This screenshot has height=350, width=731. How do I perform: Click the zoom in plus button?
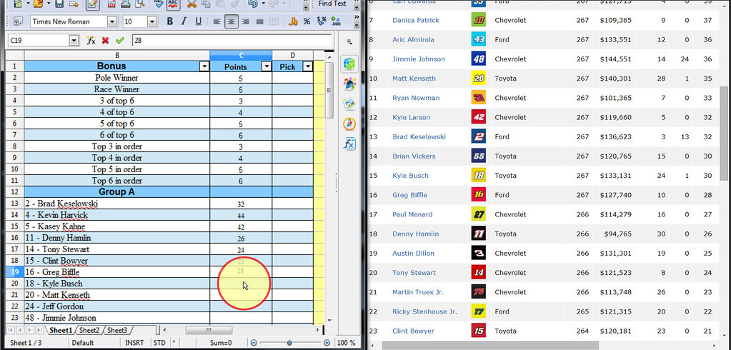327,343
